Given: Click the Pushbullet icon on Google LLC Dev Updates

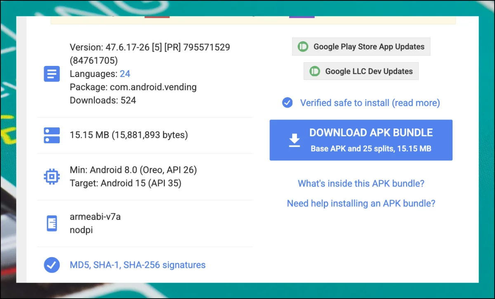Looking at the screenshot, I should [x=315, y=71].
